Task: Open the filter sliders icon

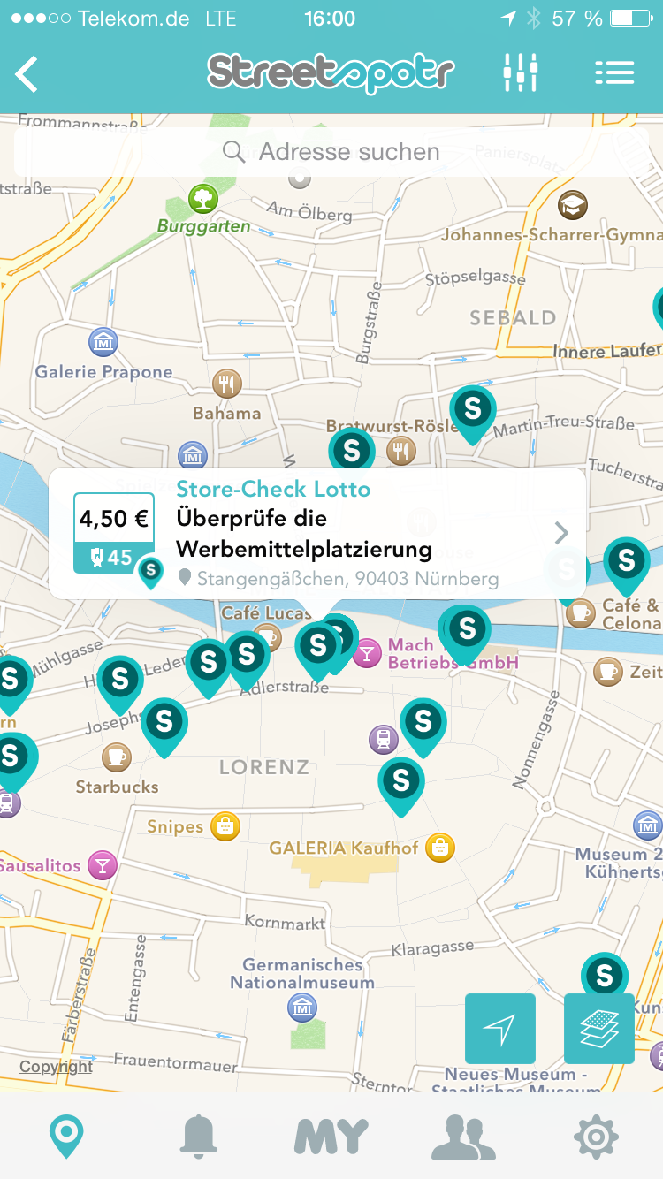Action: pyautogui.click(x=520, y=72)
